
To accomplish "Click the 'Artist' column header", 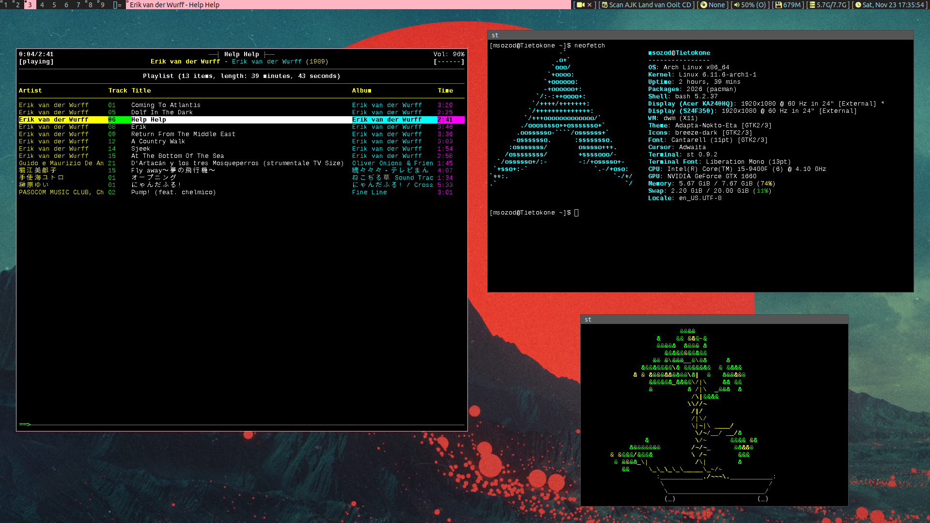I will pos(31,91).
